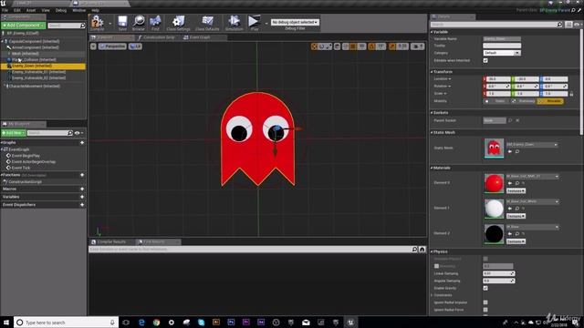
Task: Use selected asset for Static Mesh
Action: (510, 152)
